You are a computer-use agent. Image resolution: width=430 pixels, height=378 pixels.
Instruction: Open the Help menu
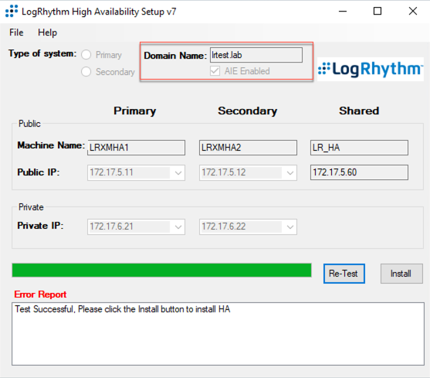point(47,32)
